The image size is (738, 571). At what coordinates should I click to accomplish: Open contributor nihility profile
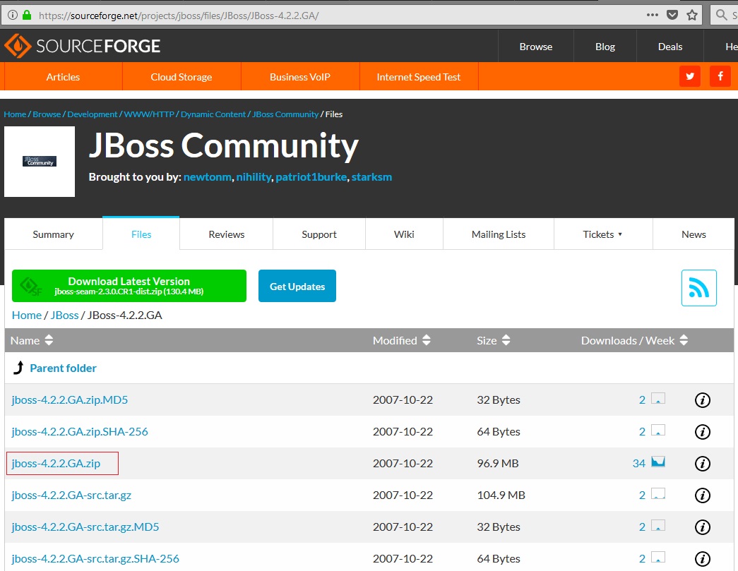click(254, 177)
